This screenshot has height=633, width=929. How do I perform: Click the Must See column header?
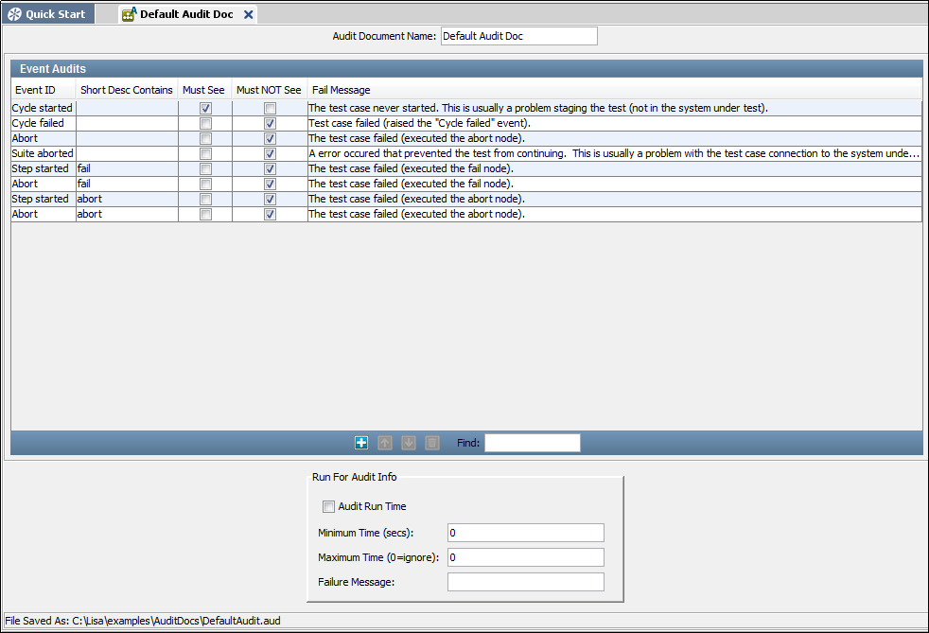pyautogui.click(x=204, y=90)
